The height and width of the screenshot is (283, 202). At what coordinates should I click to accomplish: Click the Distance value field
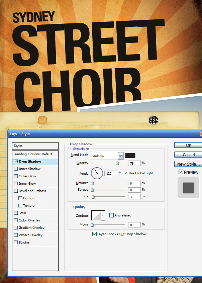pos(134,183)
